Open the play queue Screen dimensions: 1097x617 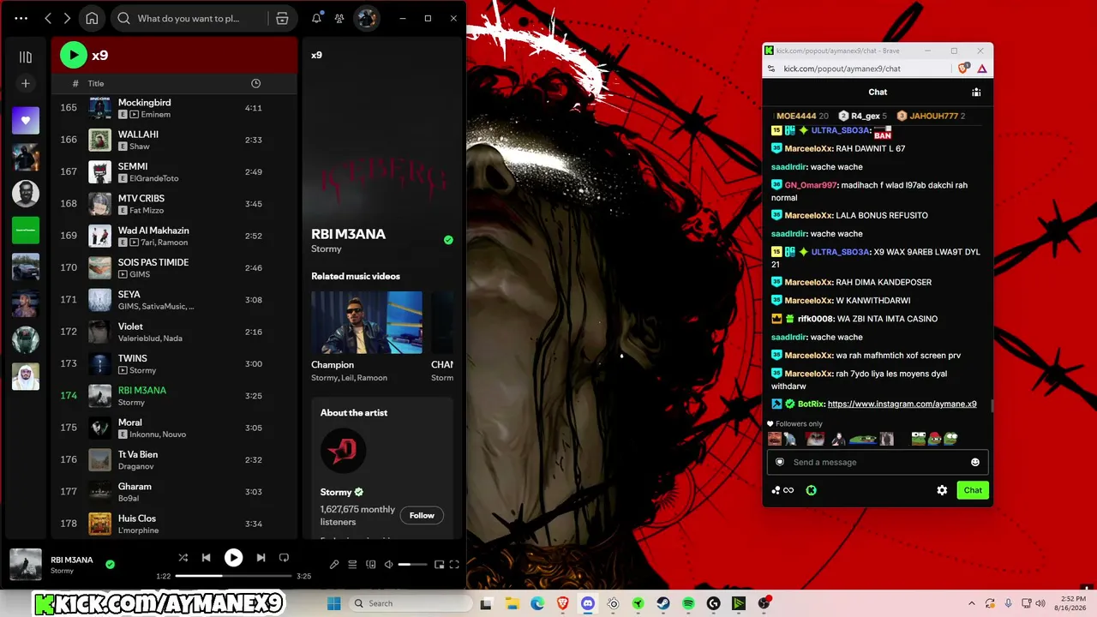[352, 565]
